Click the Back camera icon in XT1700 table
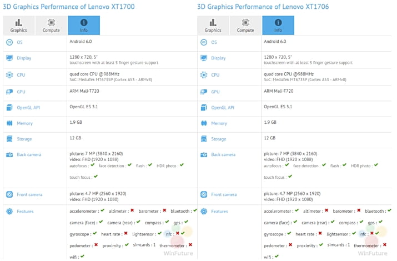 (9, 154)
